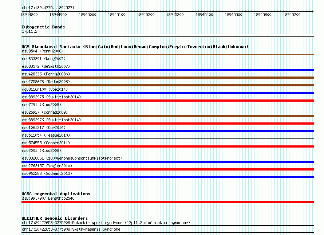Image resolution: width=324 pixels, height=235 pixels.
Task: Click the 18945500 ruler coordinate
Action: coord(233,15)
